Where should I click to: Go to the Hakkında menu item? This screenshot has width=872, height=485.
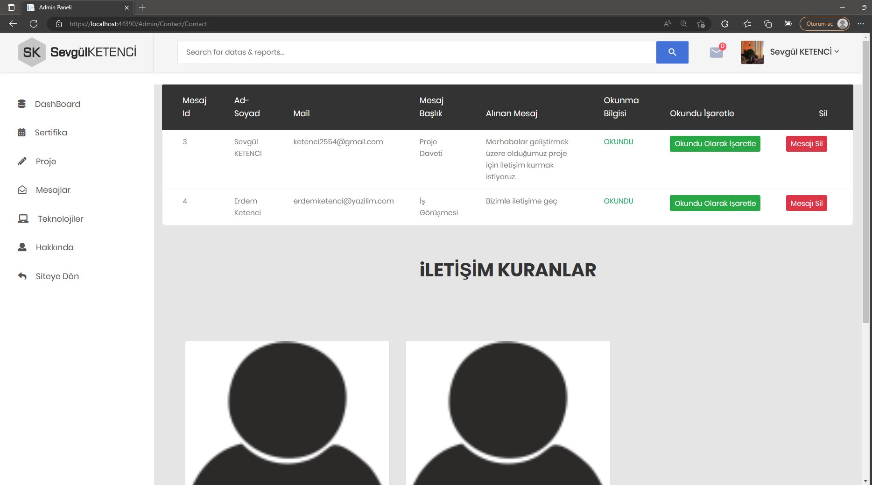coord(55,247)
